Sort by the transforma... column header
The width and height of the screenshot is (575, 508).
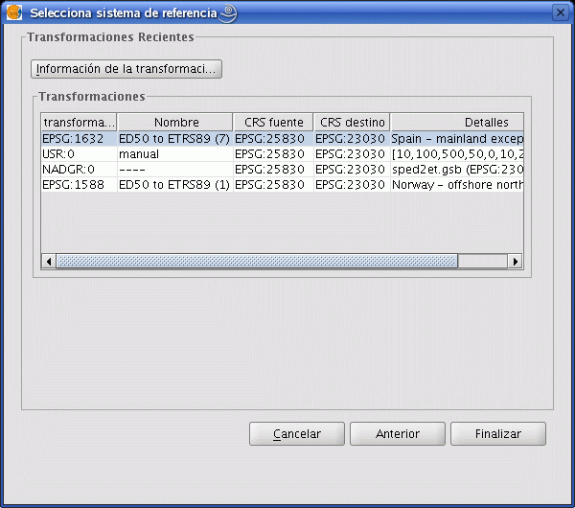click(x=79, y=122)
